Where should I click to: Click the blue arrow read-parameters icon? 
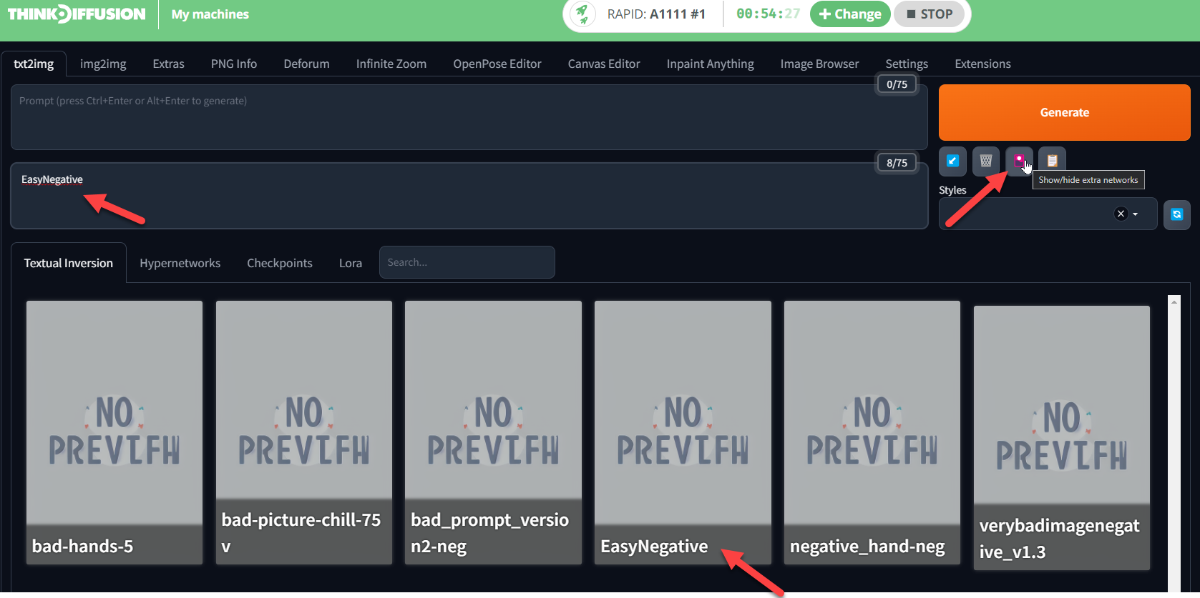[952, 161]
